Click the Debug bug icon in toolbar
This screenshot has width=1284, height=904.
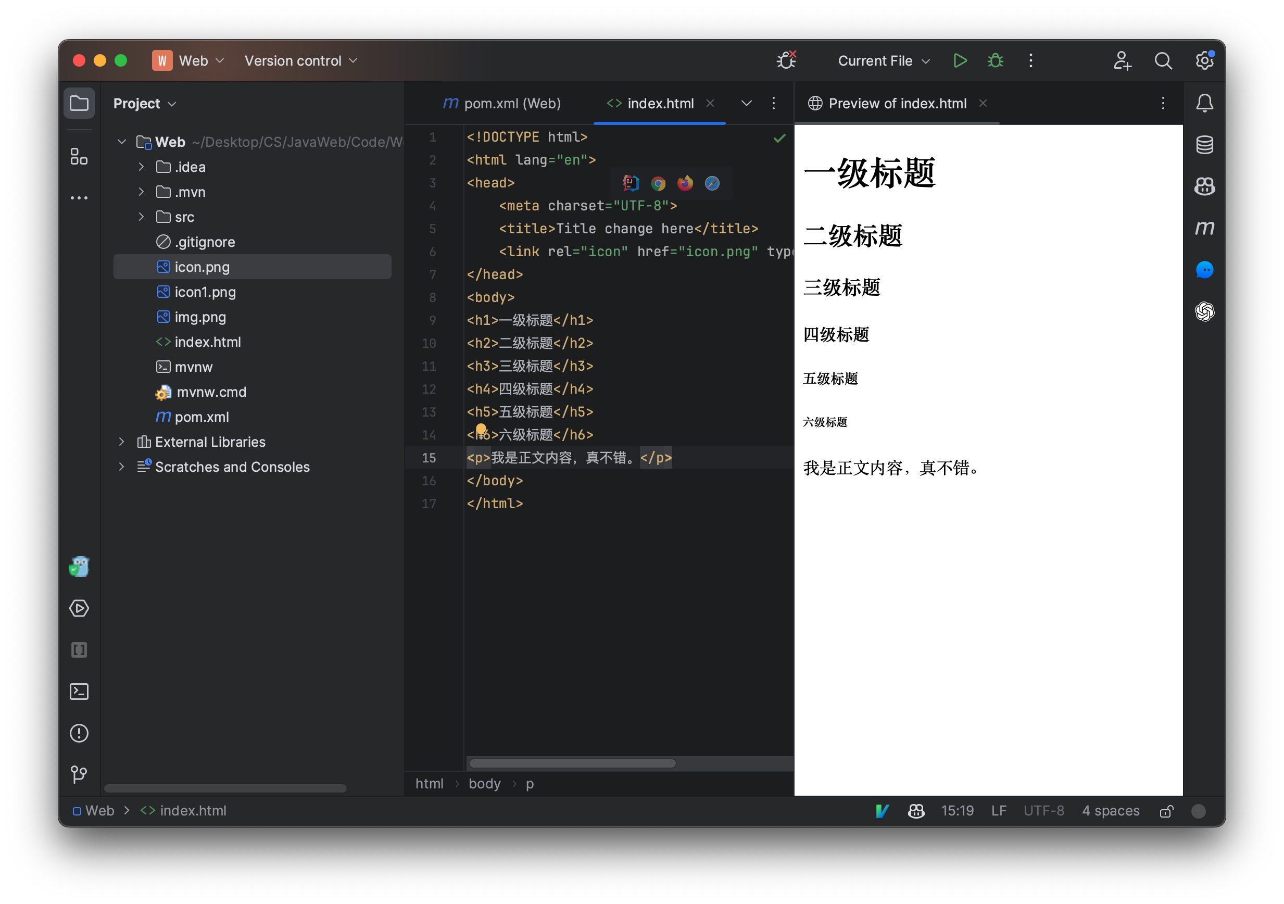tap(995, 60)
